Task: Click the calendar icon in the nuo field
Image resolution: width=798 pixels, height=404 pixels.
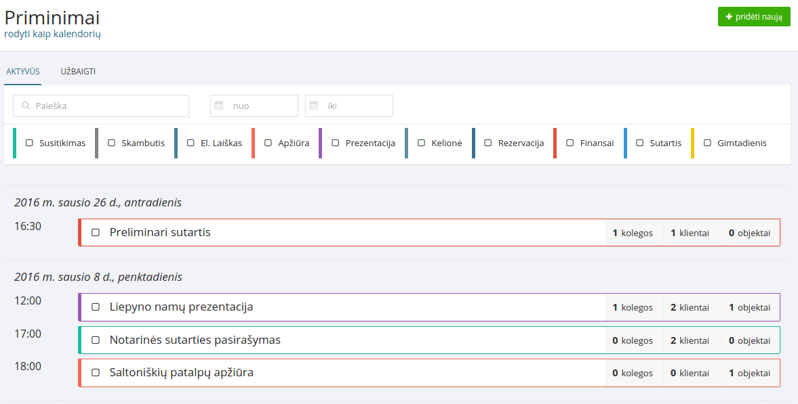Action: tap(219, 106)
